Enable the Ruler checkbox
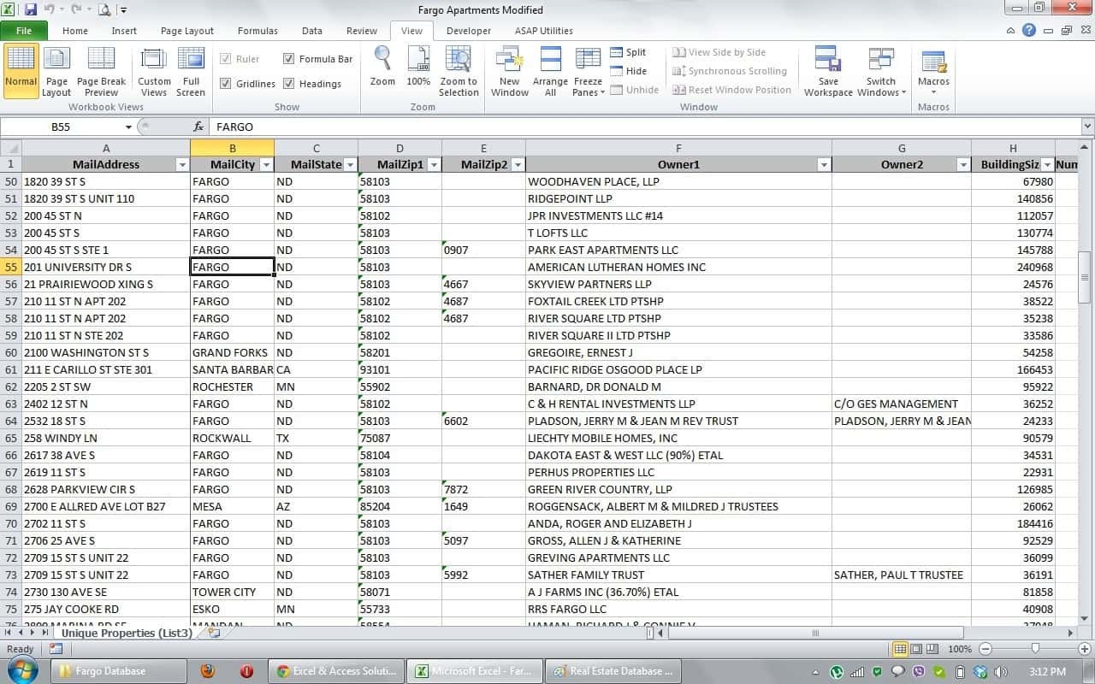 point(224,59)
